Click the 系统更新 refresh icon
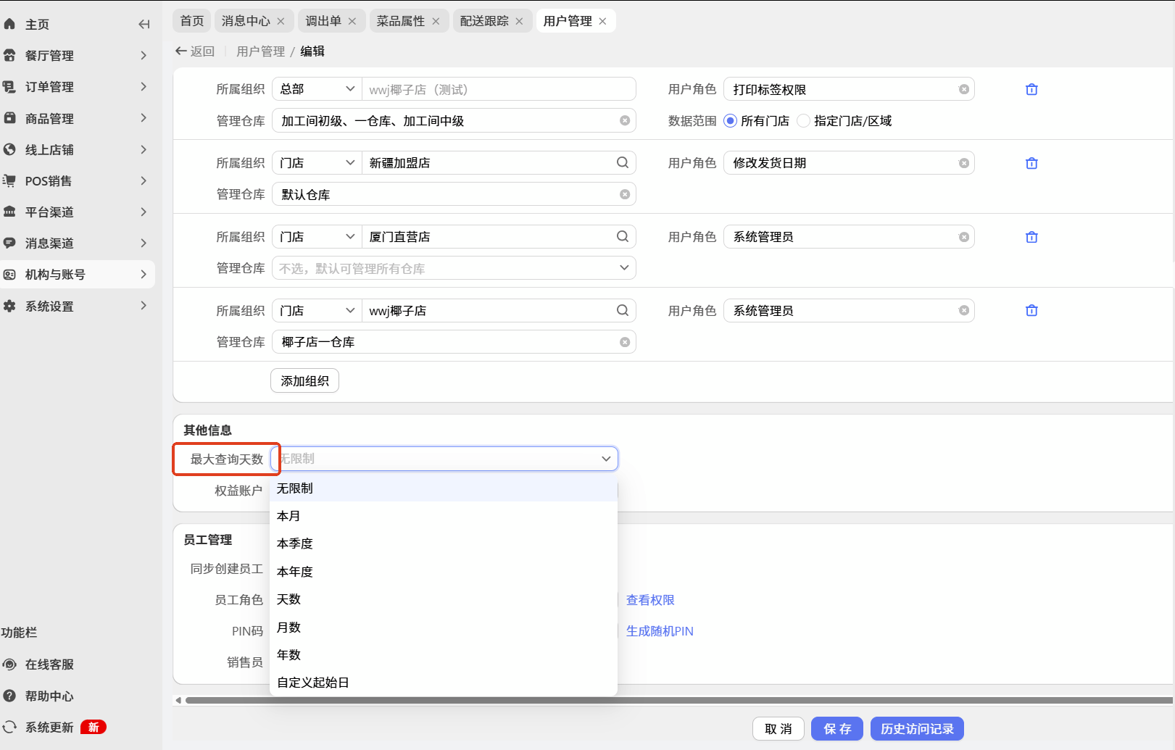Image resolution: width=1175 pixels, height=750 pixels. point(9,727)
